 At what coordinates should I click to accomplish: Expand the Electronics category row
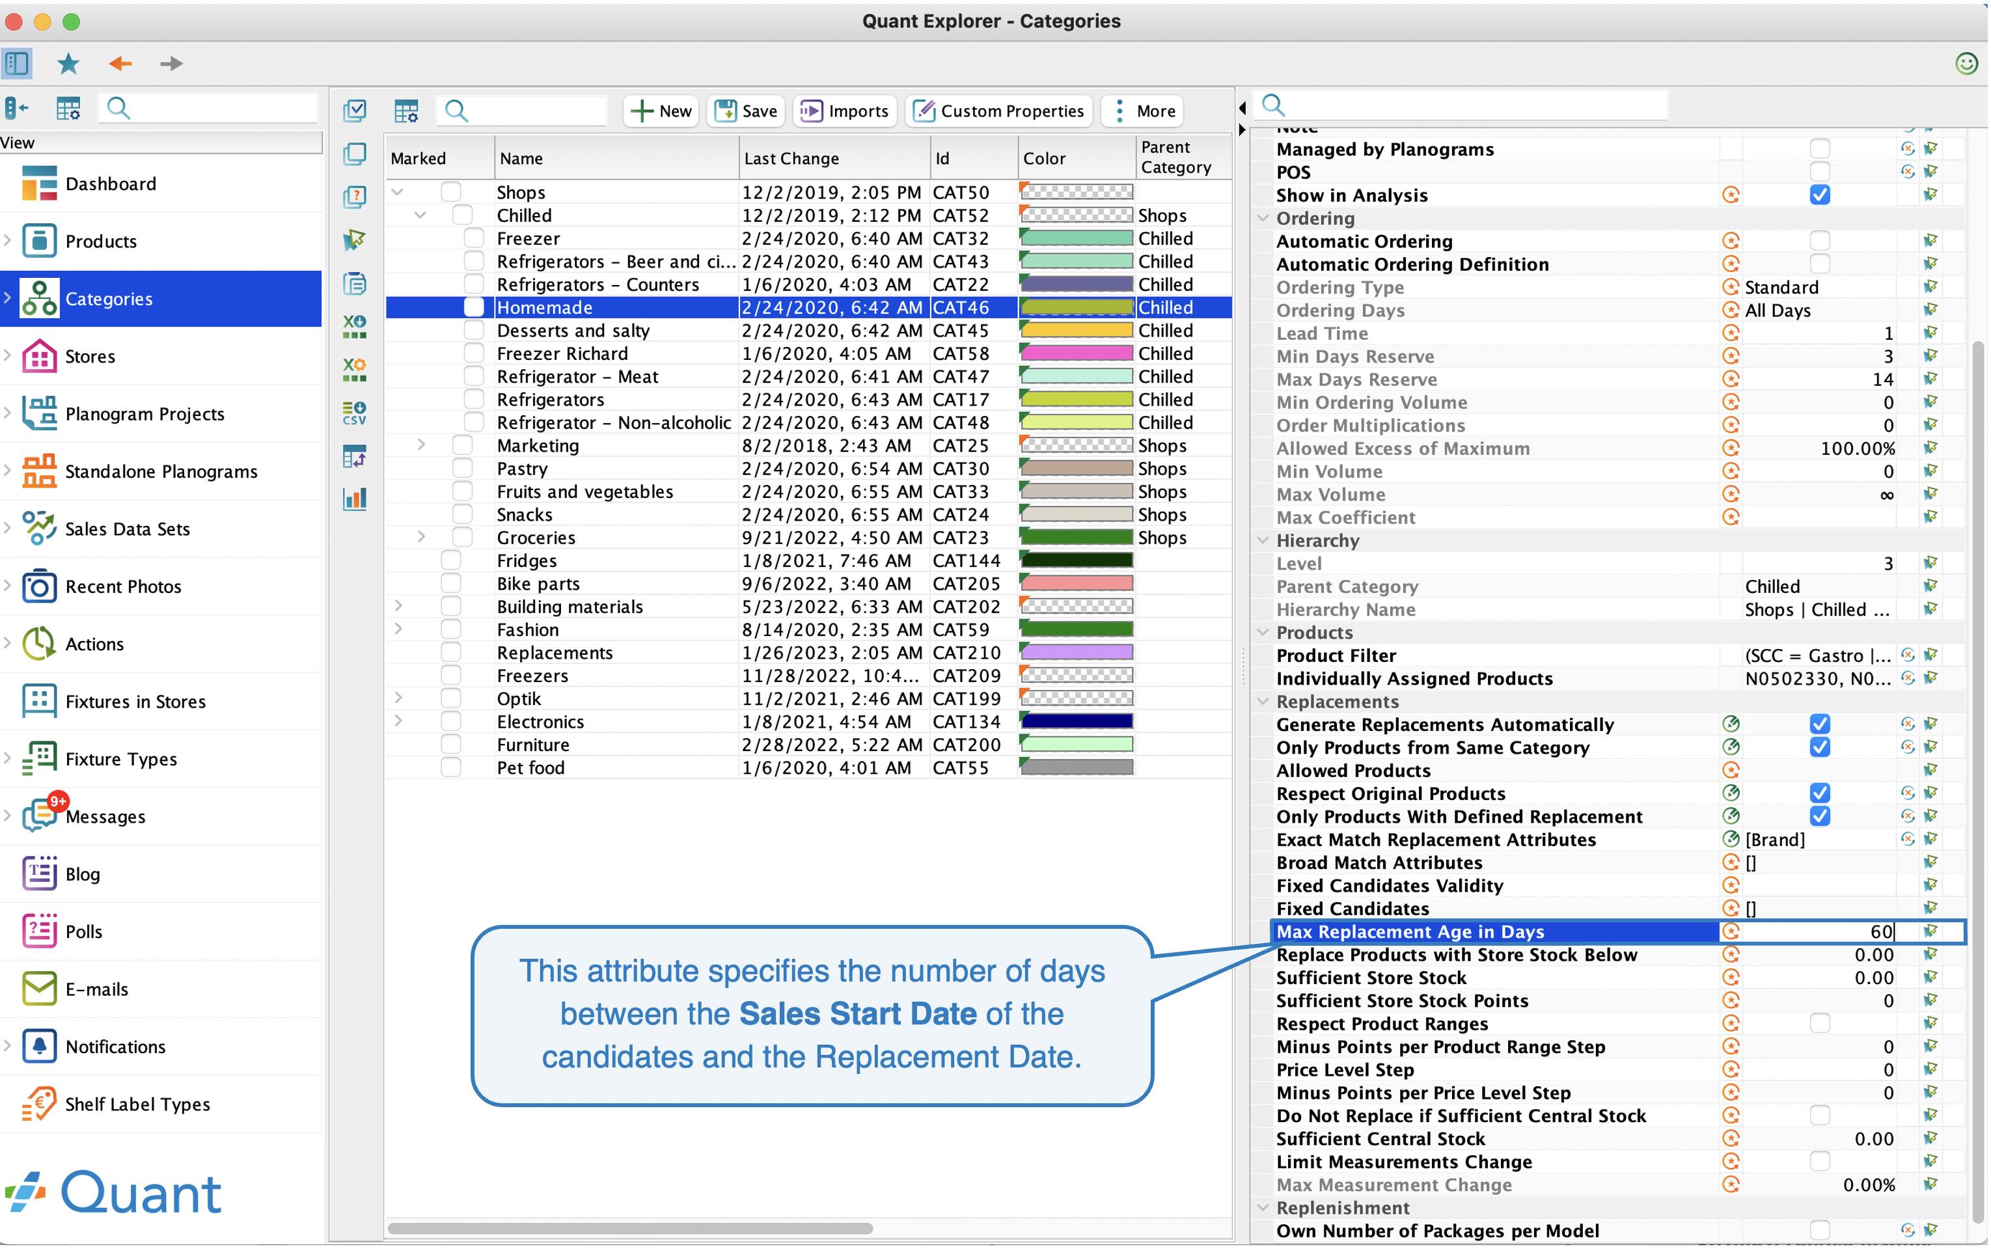(x=398, y=721)
